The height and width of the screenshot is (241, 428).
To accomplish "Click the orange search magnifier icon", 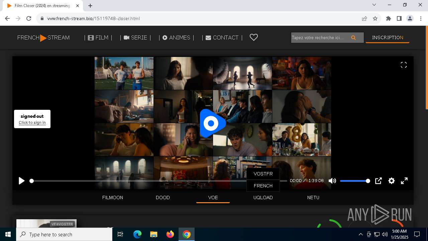I will [353, 38].
